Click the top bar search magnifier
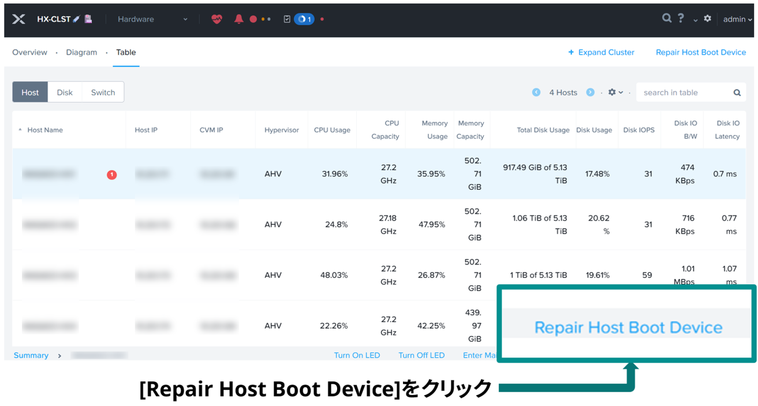Viewport: 758px width, 406px height. point(666,18)
